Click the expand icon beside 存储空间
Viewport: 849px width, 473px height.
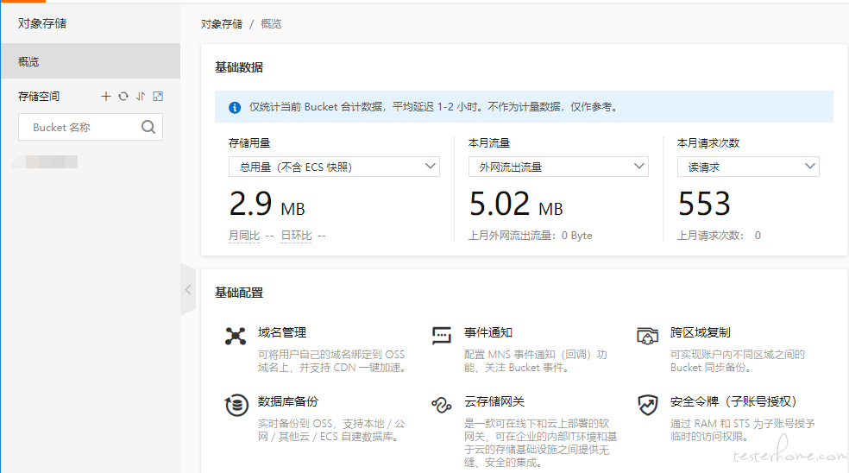158,97
